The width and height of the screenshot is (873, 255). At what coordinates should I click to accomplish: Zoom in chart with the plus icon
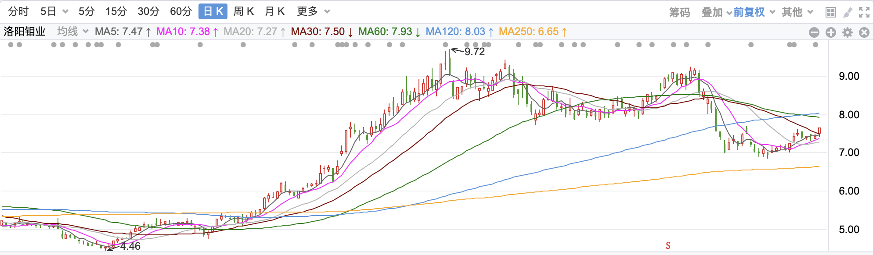[831, 32]
